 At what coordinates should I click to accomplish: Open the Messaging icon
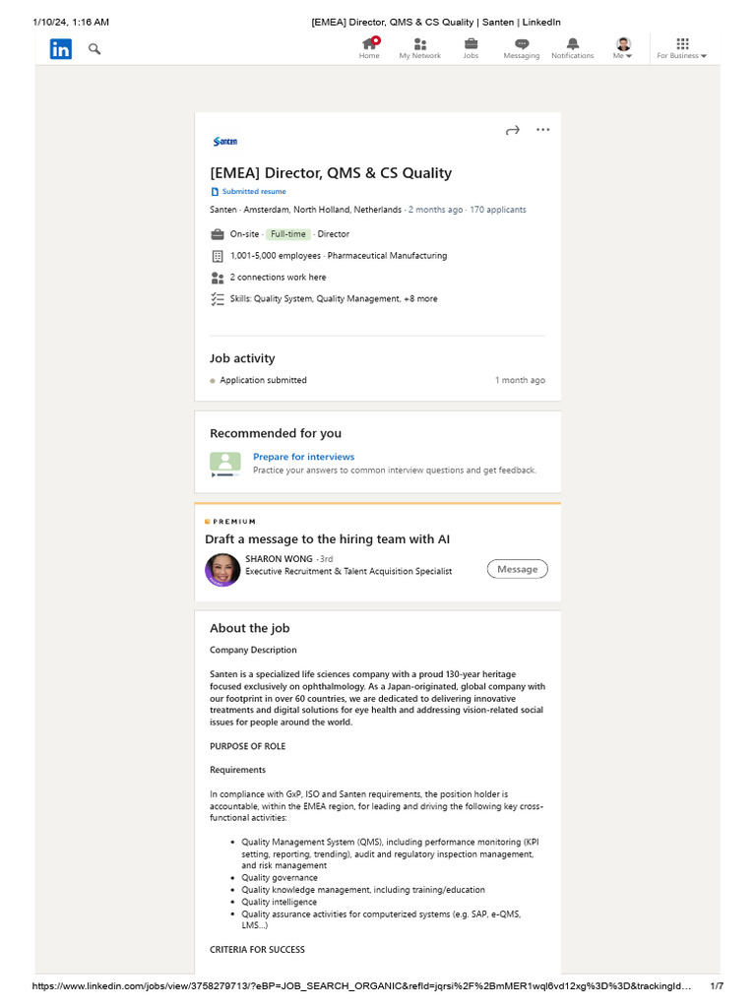(522, 47)
